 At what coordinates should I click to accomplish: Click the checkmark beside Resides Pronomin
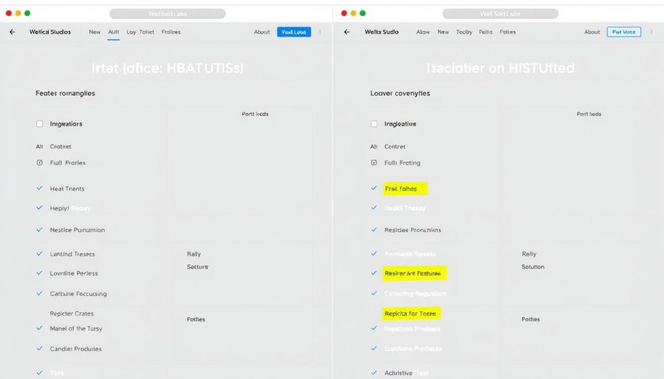click(373, 229)
